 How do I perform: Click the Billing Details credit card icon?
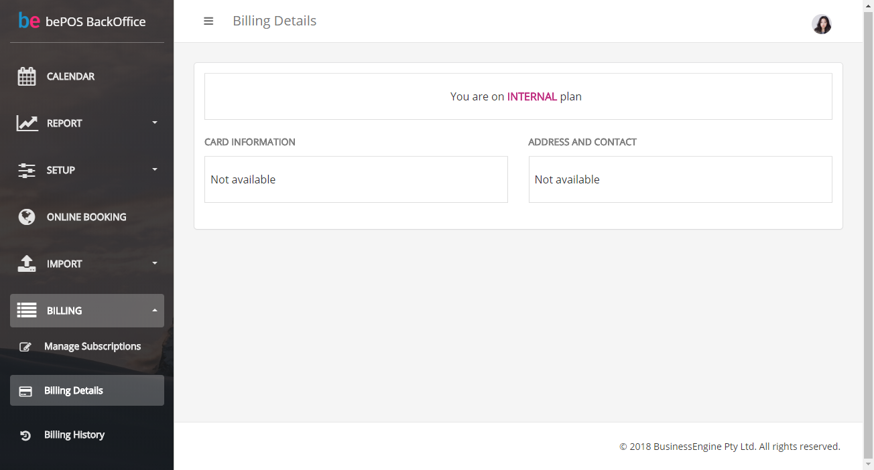coord(25,391)
